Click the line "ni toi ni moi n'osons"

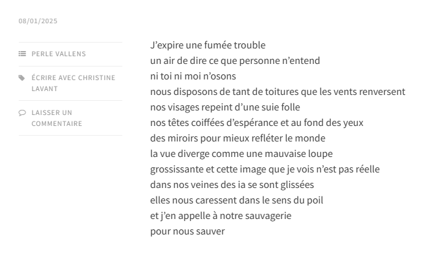tap(193, 76)
